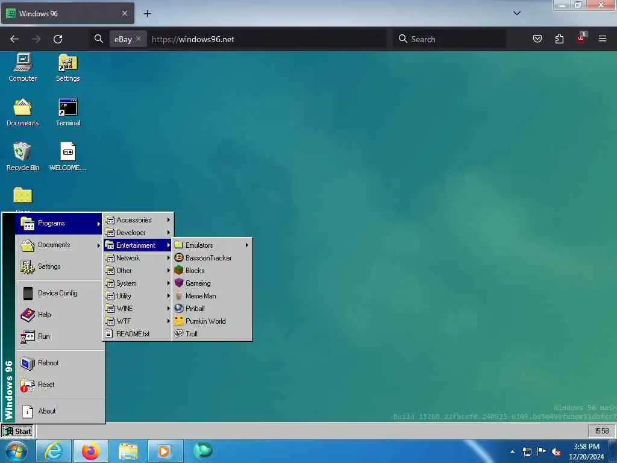Expand the WINE submenu
The image size is (617, 463).
coord(137,308)
